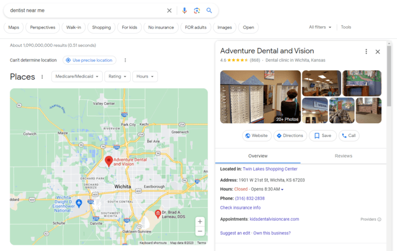Open the 20+ Photos thumbnail
The height and width of the screenshot is (251, 397).
coord(260,96)
